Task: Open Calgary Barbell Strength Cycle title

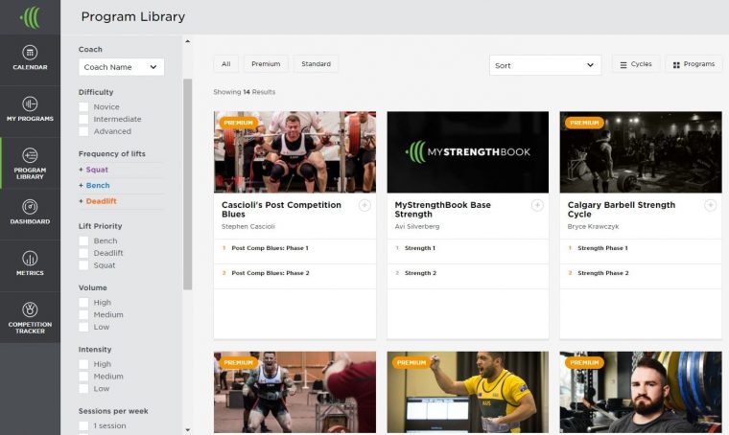Action: 622,210
